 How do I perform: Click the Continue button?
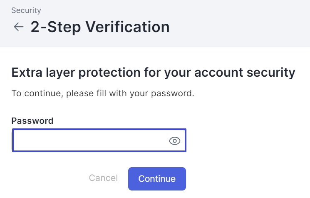tap(157, 178)
